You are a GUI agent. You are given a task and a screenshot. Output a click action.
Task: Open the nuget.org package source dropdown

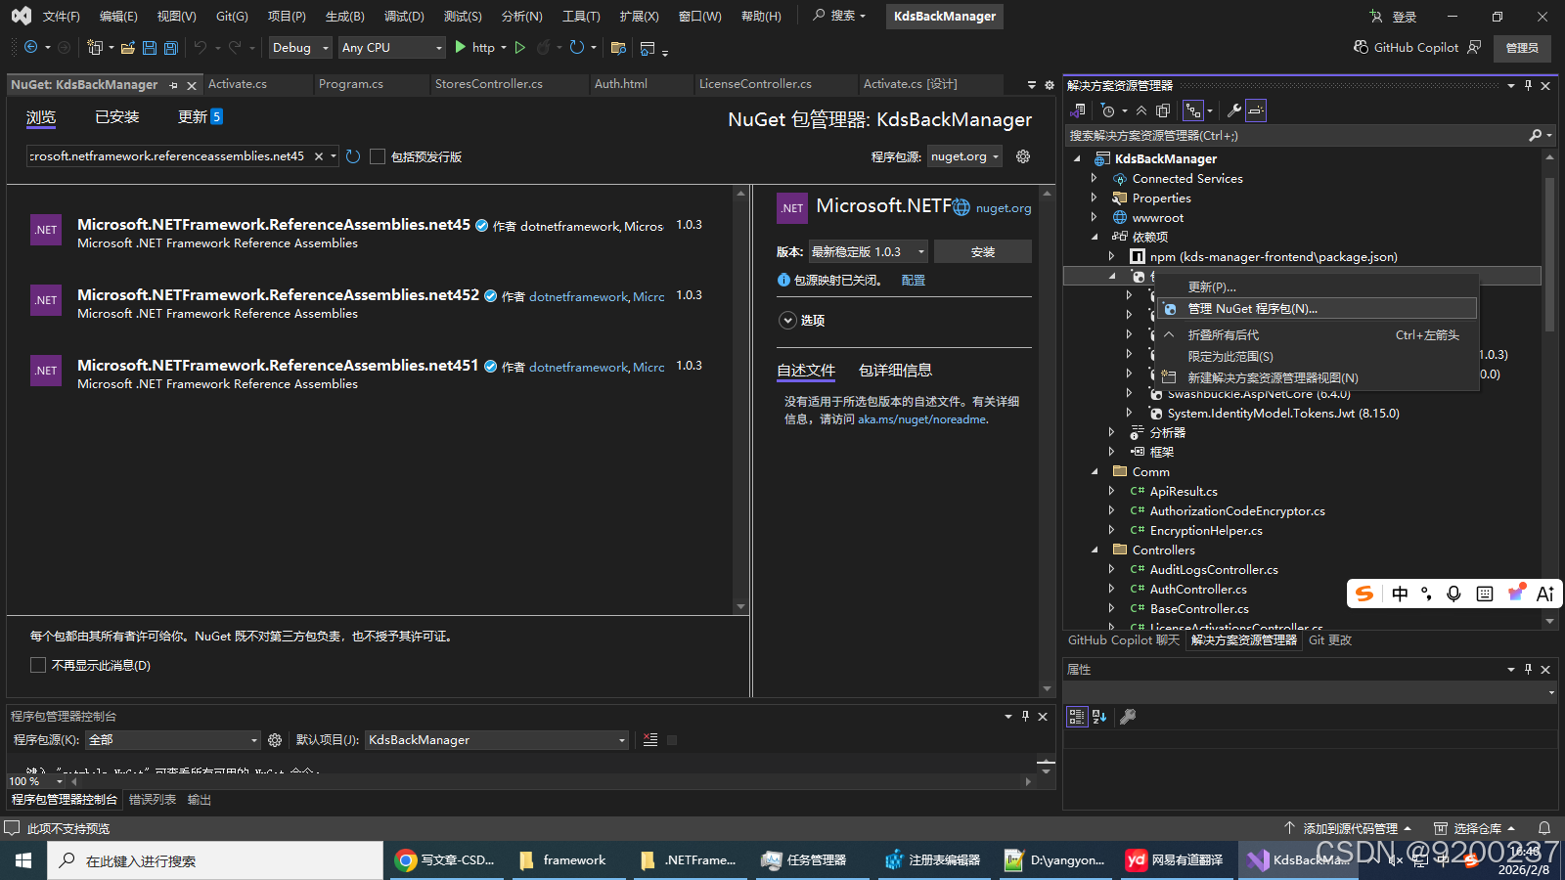(964, 156)
